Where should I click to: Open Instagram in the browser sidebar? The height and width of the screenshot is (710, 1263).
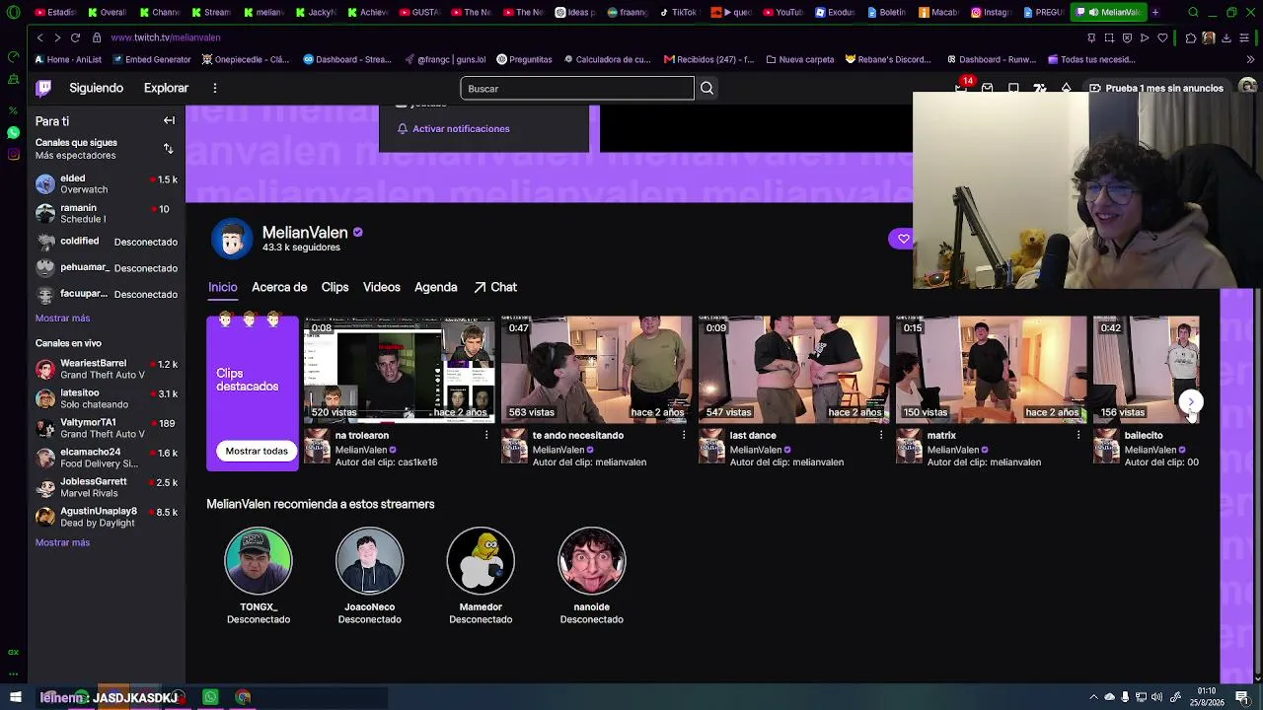(x=13, y=154)
